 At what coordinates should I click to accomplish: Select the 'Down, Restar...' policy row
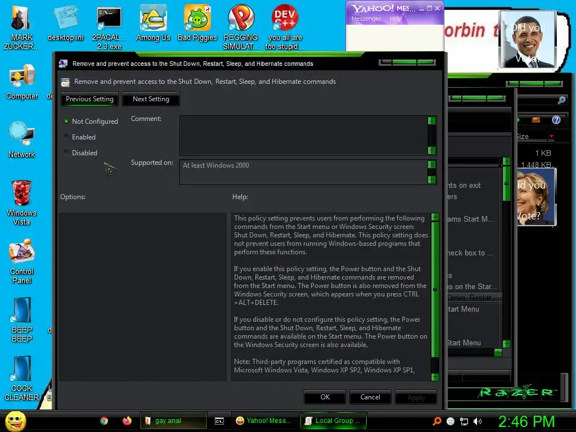[x=474, y=298]
